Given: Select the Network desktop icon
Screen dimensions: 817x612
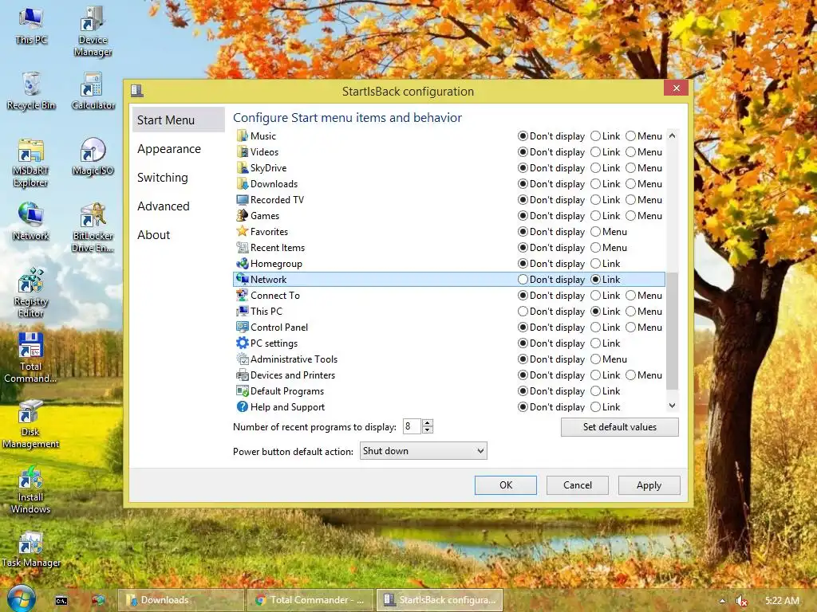Looking at the screenshot, I should point(31,222).
